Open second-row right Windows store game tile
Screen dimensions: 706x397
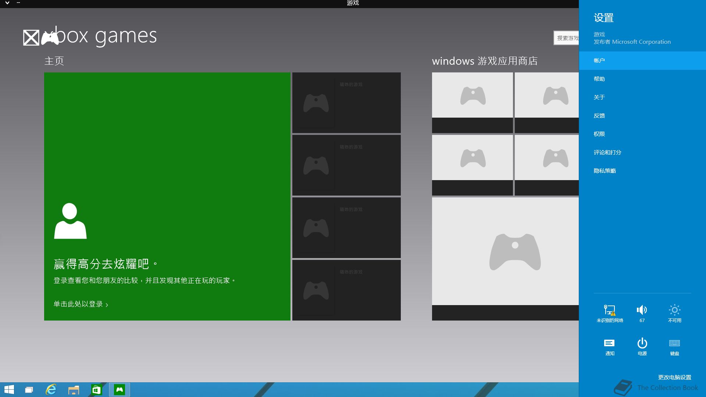547,165
